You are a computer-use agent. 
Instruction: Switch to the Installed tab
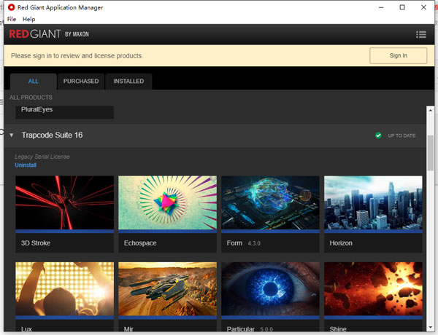click(x=128, y=81)
